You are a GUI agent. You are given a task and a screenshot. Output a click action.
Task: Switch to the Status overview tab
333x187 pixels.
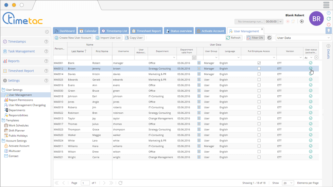178,31
